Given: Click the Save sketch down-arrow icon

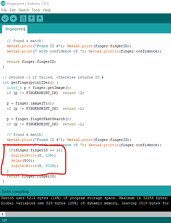Looking at the screenshot, I should [40, 18].
